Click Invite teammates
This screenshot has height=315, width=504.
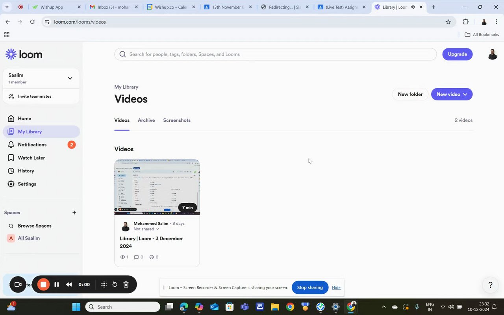[x=35, y=96]
